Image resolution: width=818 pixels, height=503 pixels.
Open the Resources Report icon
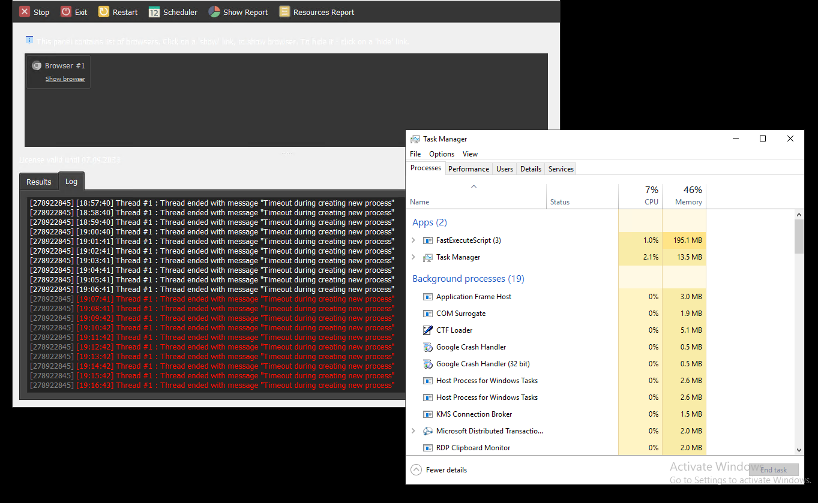[x=284, y=12]
